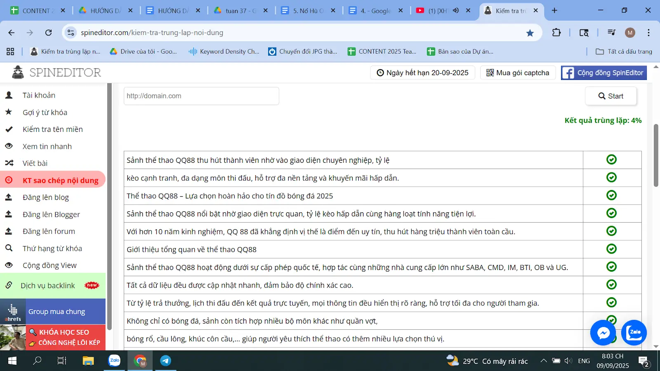Switch to the tuan 37 tab

[x=241, y=11]
